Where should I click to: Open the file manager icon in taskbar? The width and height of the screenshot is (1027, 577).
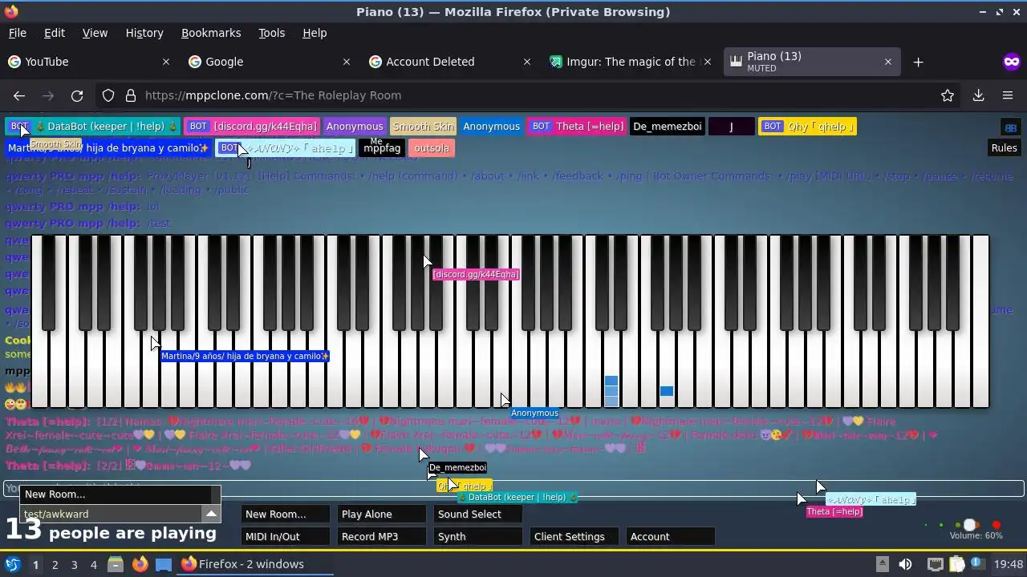tap(116, 564)
